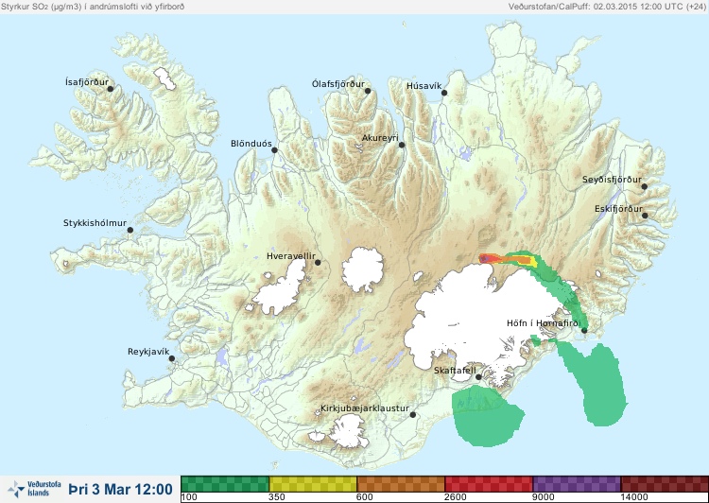Click the Stykkishólmur marker dot
The width and height of the screenshot is (709, 503).
tap(130, 231)
